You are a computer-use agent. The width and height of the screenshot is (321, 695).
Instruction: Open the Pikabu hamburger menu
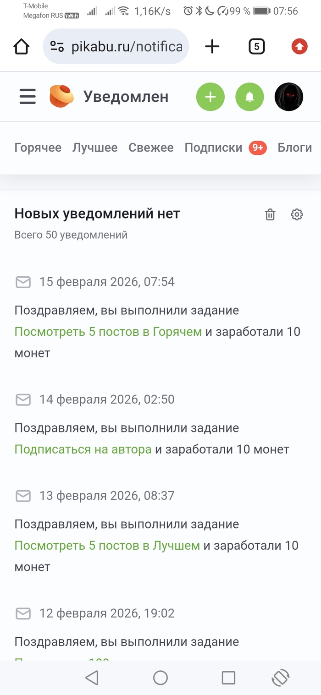(28, 97)
